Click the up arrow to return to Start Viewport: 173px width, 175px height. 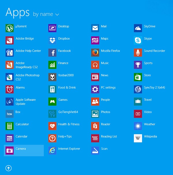tap(8, 168)
